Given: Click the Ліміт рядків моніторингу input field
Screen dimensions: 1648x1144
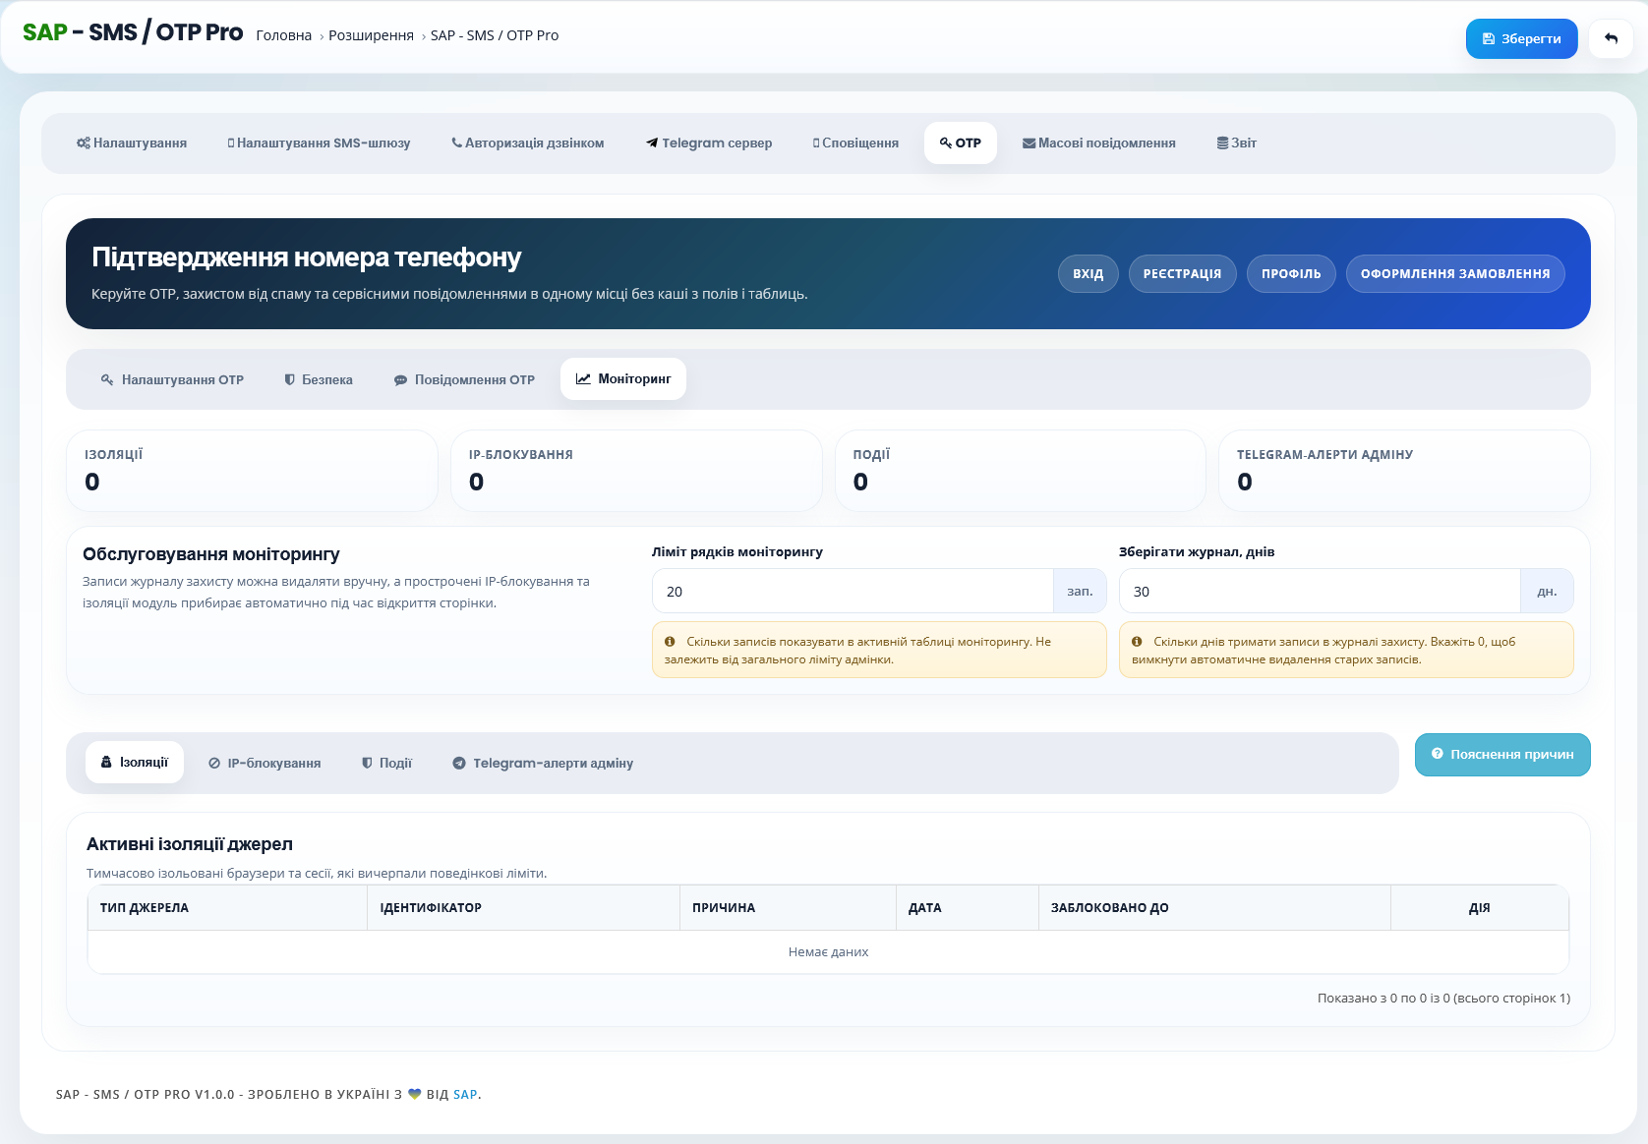Looking at the screenshot, I should pos(853,591).
